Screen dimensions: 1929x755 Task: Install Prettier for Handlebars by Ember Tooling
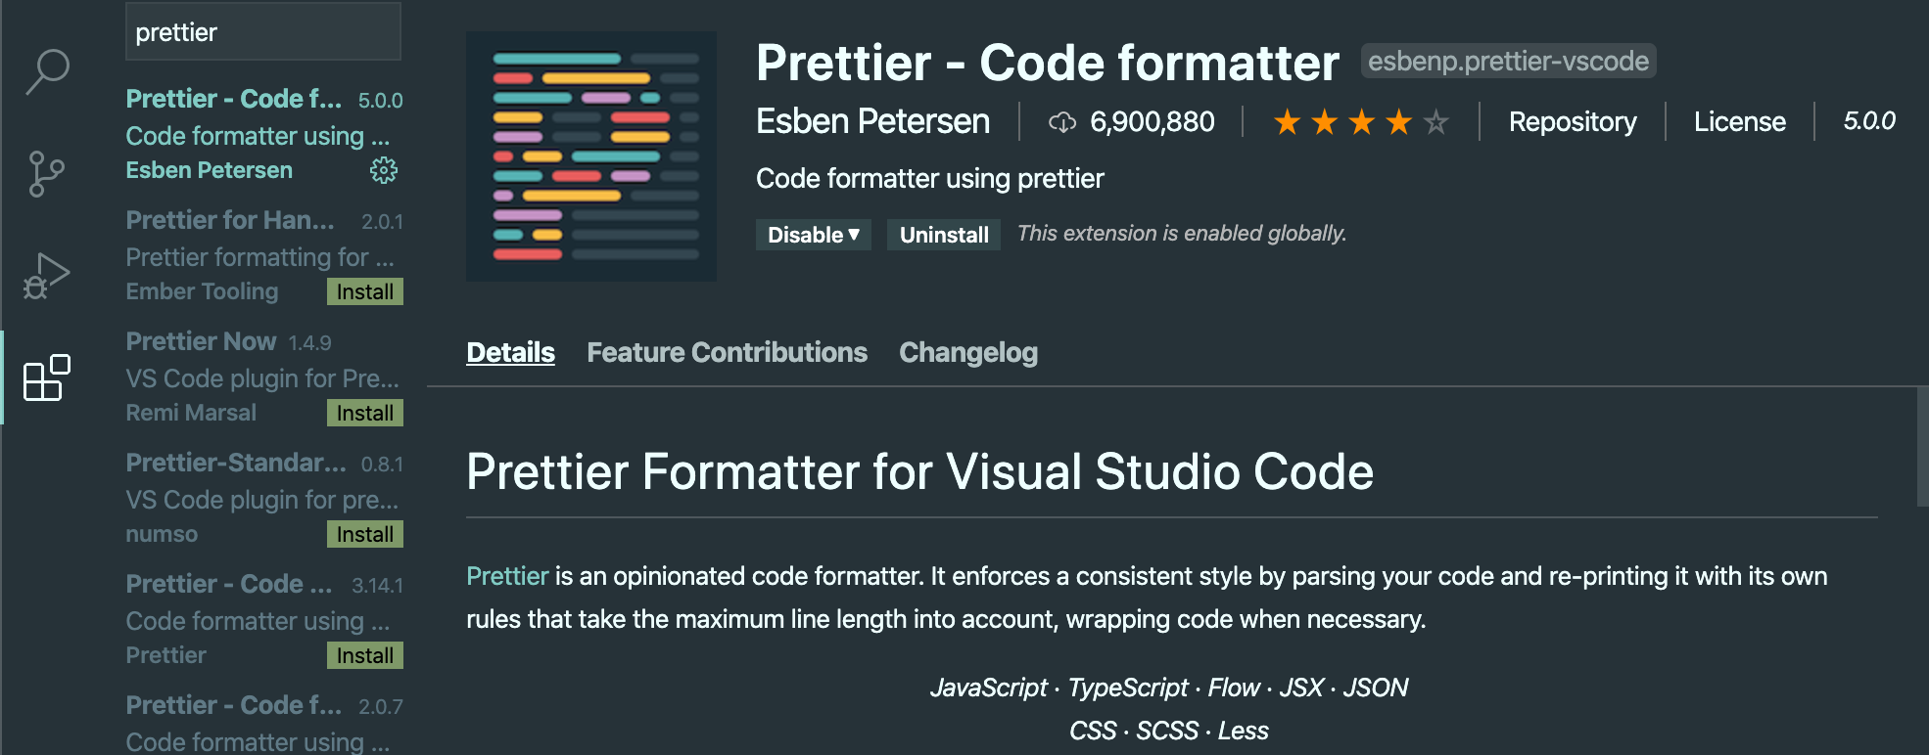364,291
